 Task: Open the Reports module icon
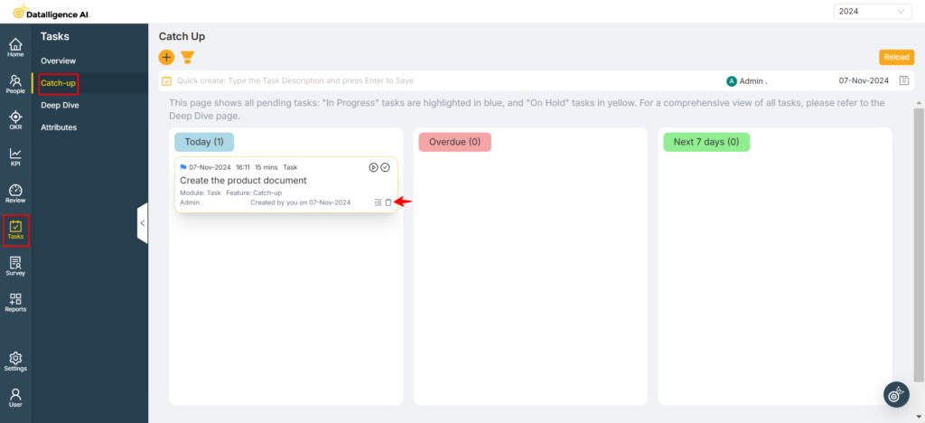[15, 302]
